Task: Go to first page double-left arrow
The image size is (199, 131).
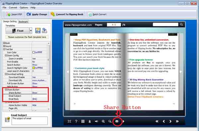Action: pos(157,121)
